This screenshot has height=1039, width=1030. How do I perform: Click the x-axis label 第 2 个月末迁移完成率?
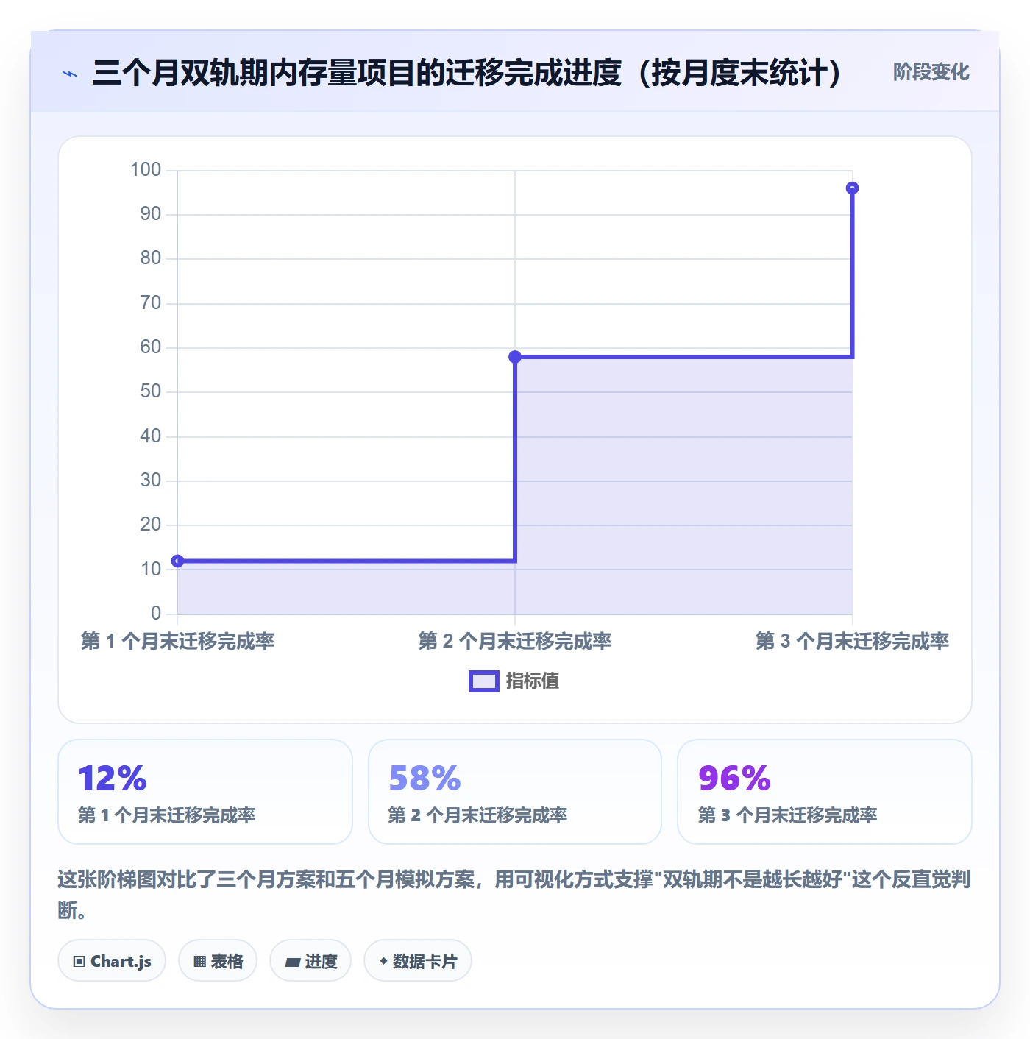515,642
